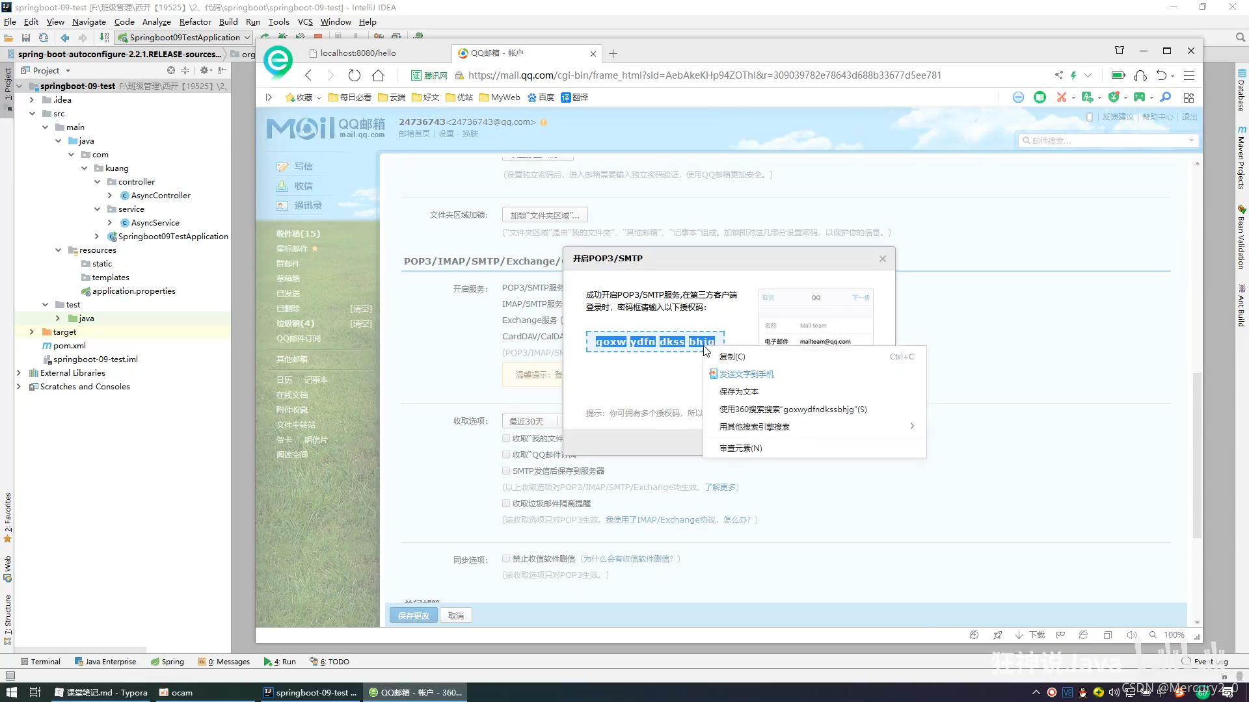Toggle 收取“QQ邮件订阅” checkbox
Viewport: 1249px width, 702px height.
pyautogui.click(x=506, y=454)
